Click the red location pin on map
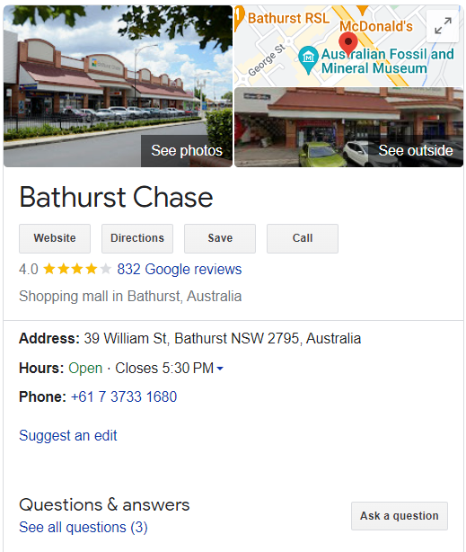Viewport: 466px width, 552px height. pyautogui.click(x=348, y=44)
